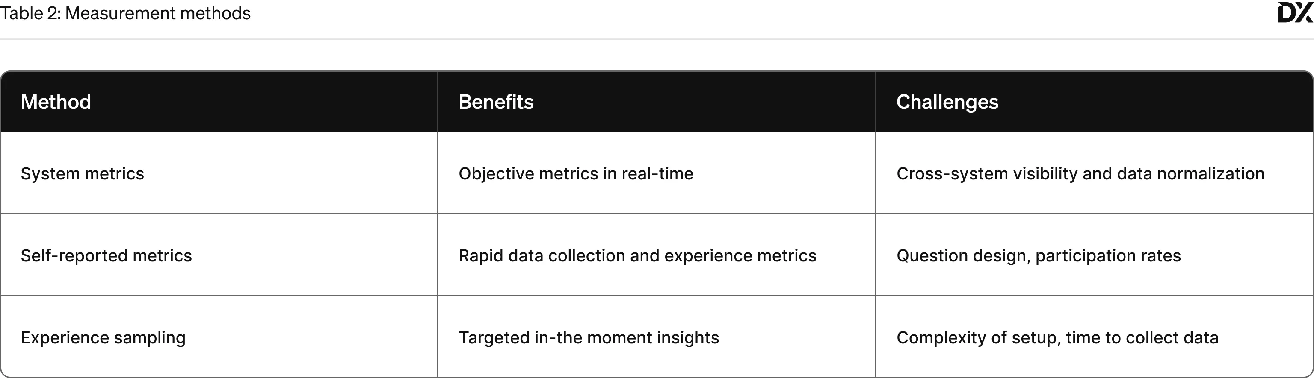Click 'Targeted in-the moment insights' text
The image size is (1314, 378).
[589, 338]
